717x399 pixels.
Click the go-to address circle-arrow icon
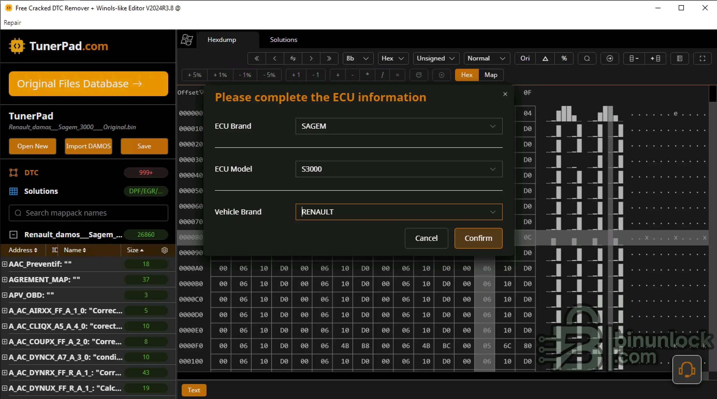pos(610,58)
